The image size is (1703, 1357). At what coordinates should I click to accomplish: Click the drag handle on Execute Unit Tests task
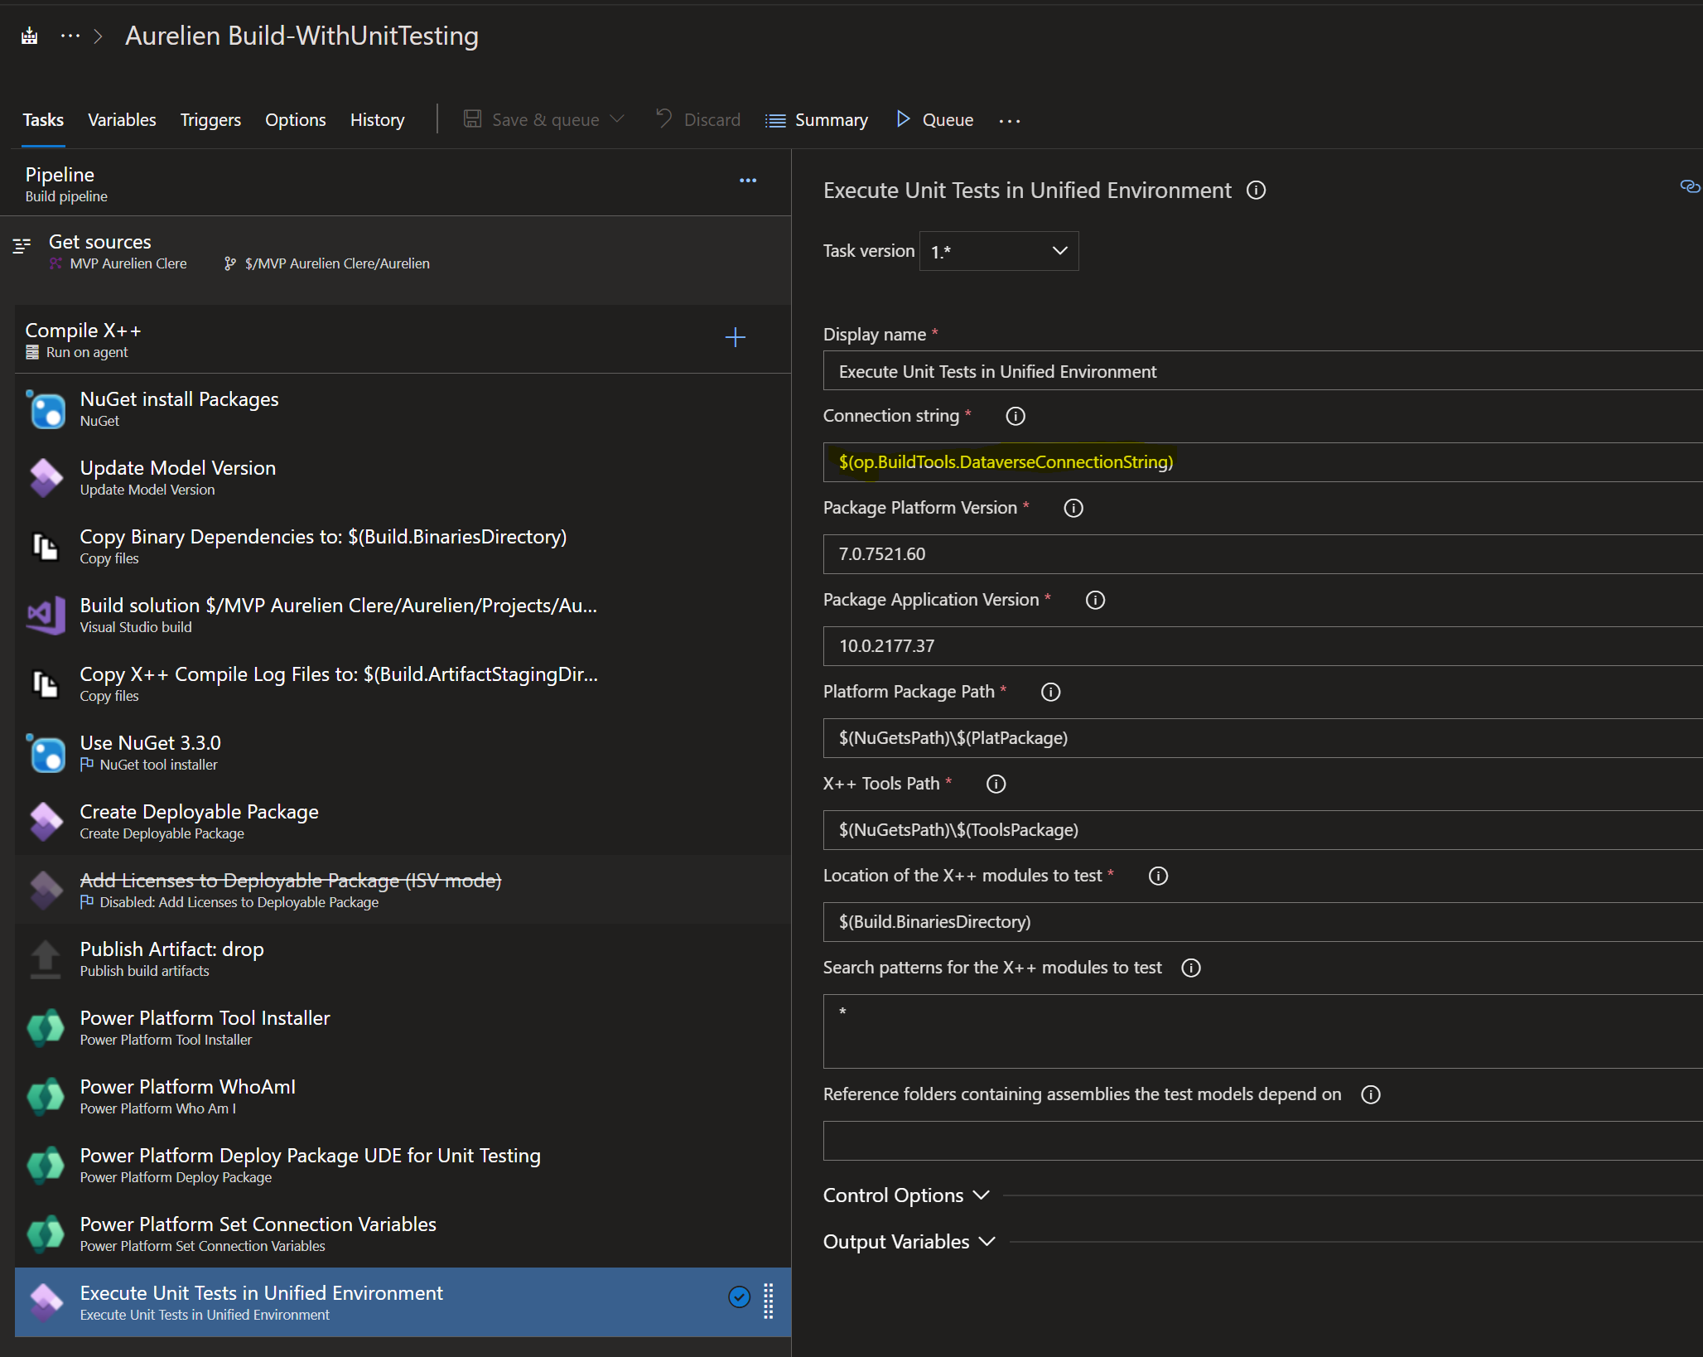click(769, 1301)
